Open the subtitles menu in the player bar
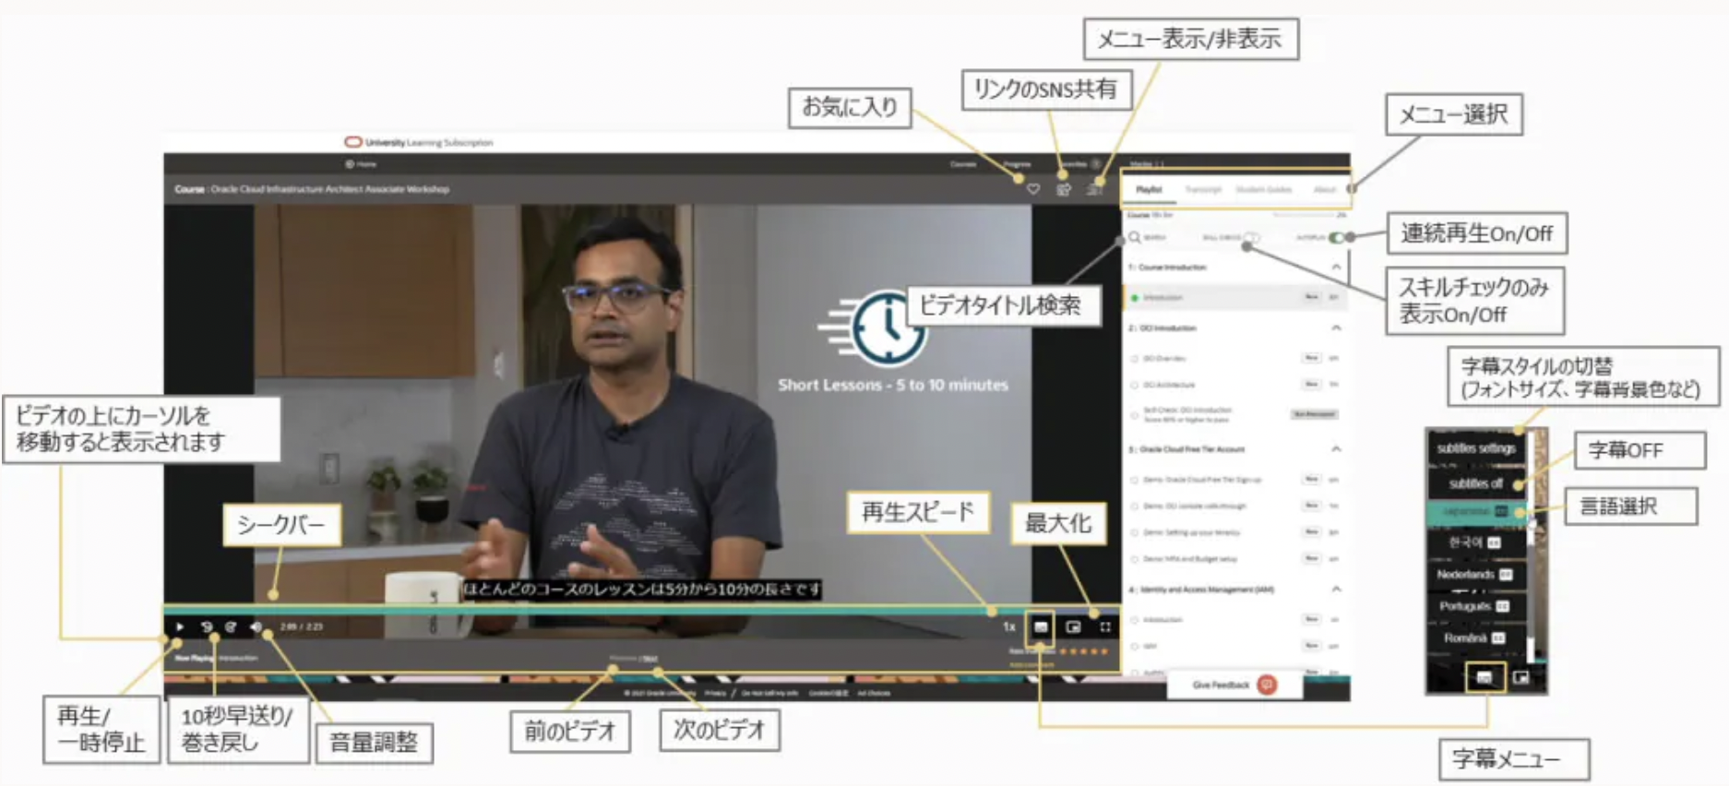 coord(1041,627)
